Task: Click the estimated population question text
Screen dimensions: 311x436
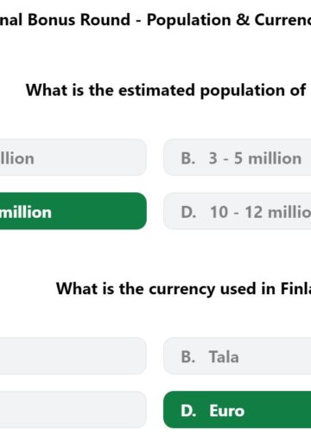Action: (x=168, y=90)
